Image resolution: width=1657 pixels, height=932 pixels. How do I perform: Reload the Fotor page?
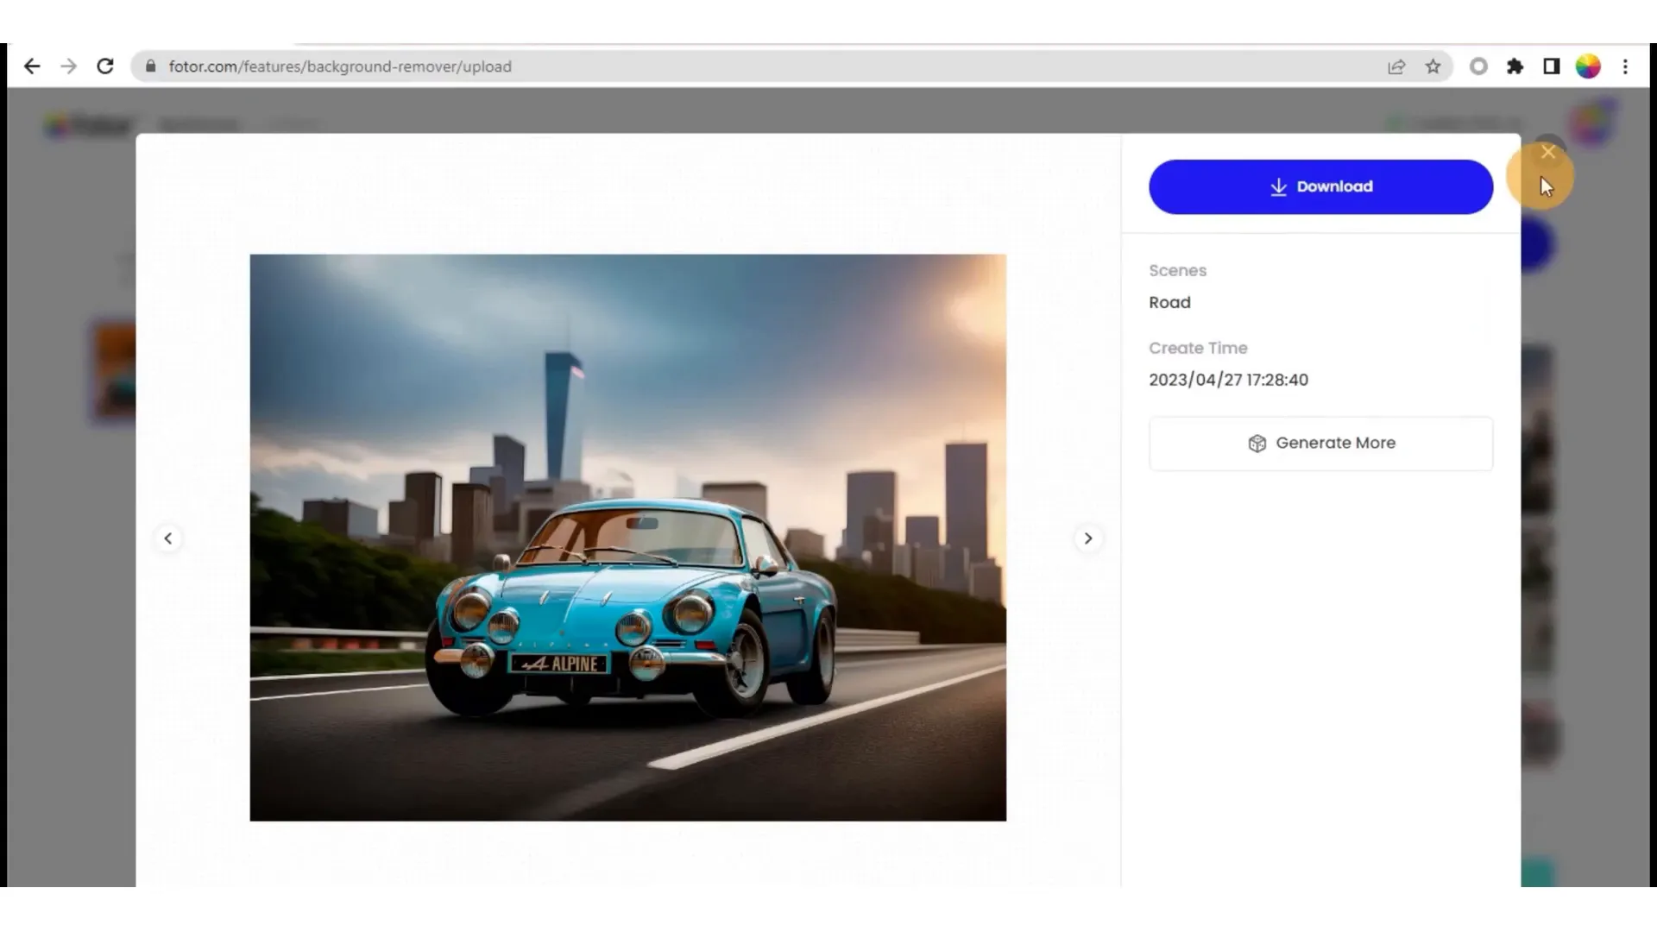pos(105,66)
